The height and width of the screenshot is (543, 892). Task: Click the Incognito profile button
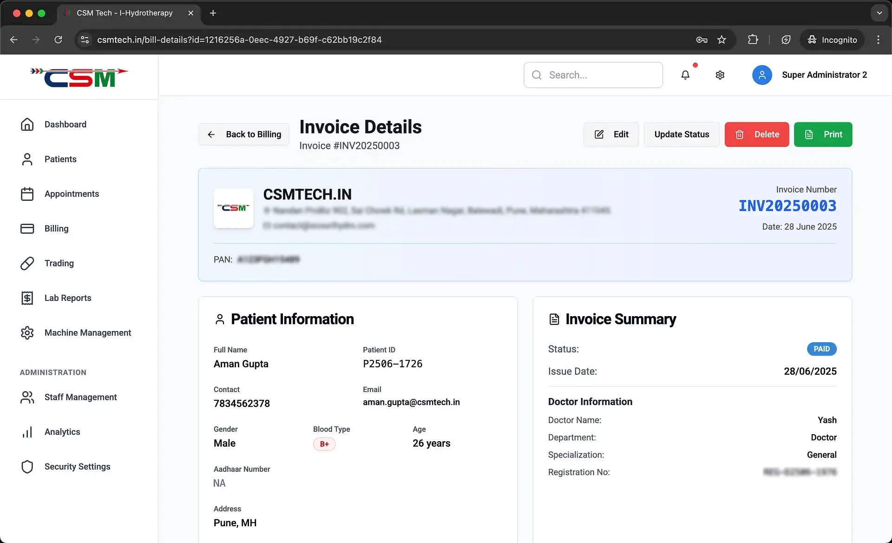[832, 40]
